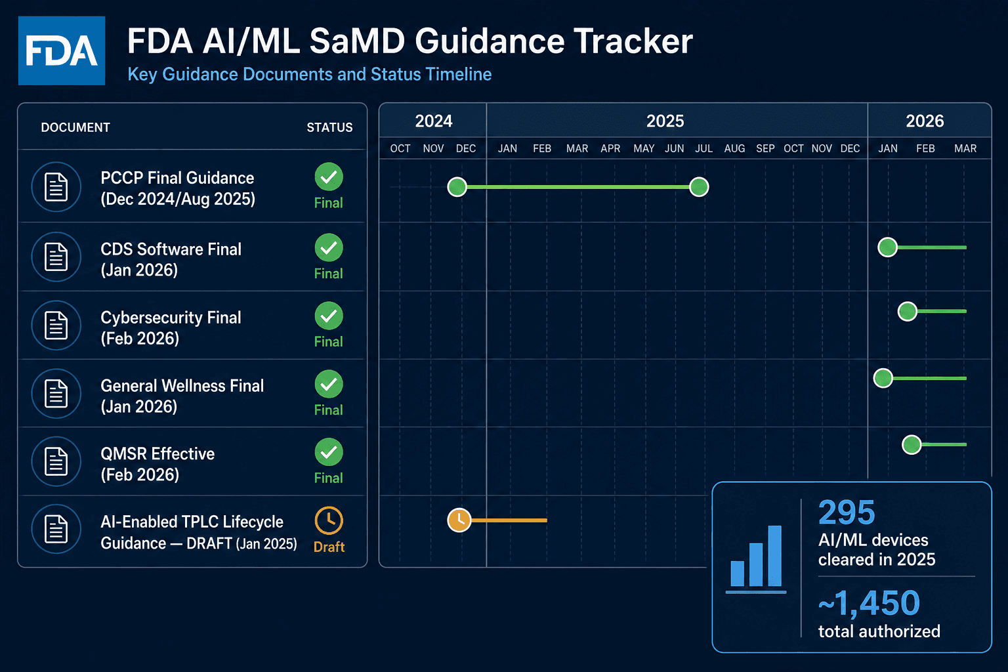Select the 2026 year header

[x=925, y=121]
